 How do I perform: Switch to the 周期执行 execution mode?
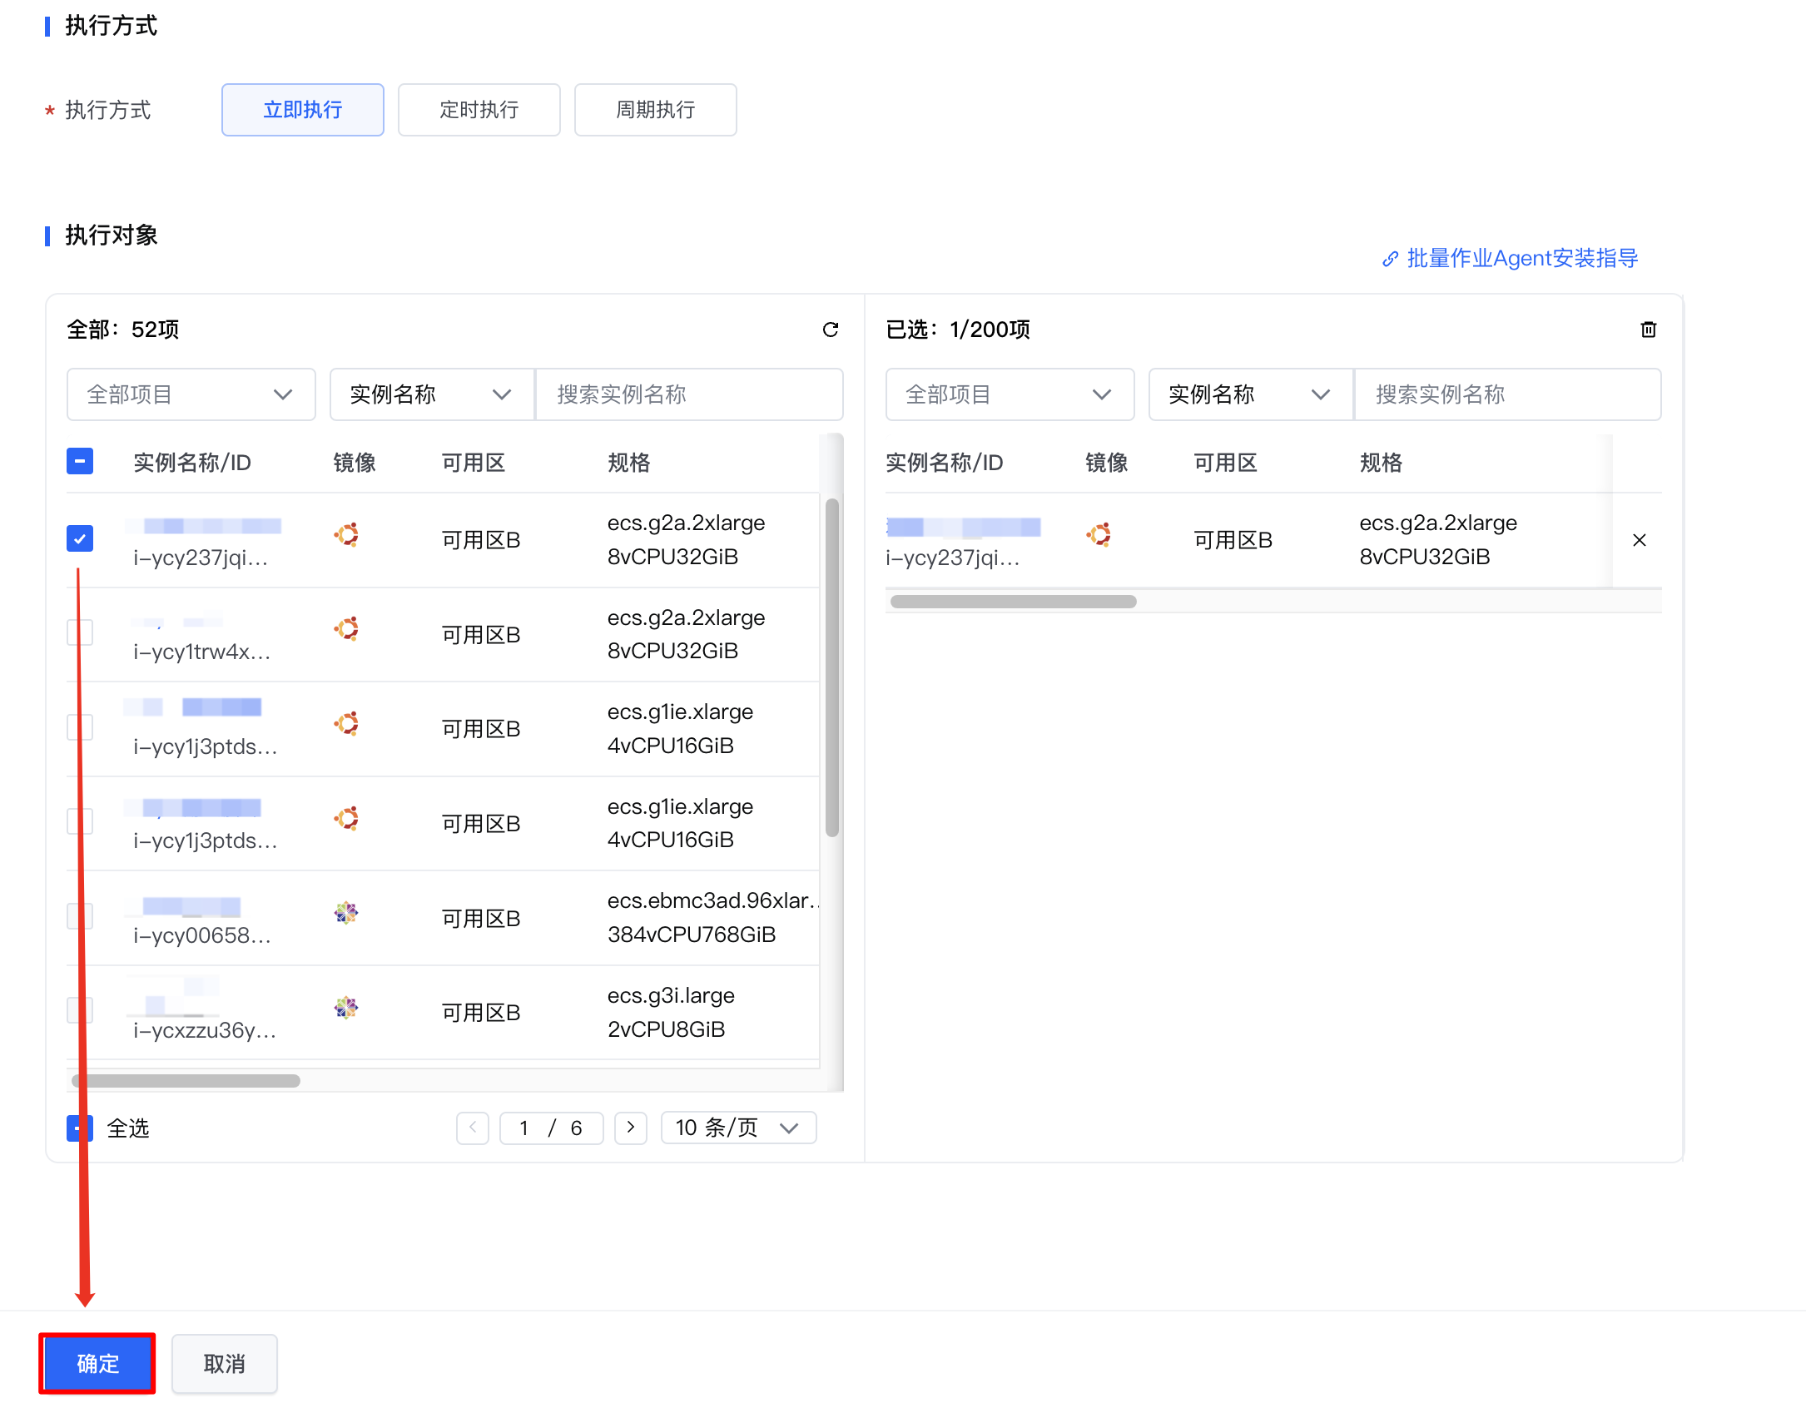[655, 110]
